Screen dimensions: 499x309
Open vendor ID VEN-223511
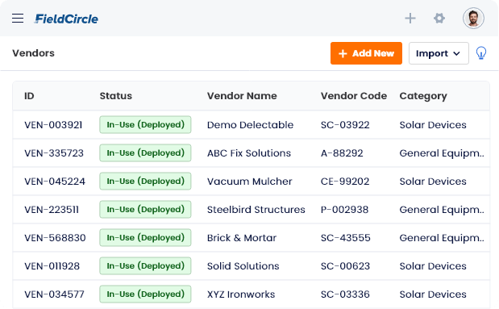(52, 210)
